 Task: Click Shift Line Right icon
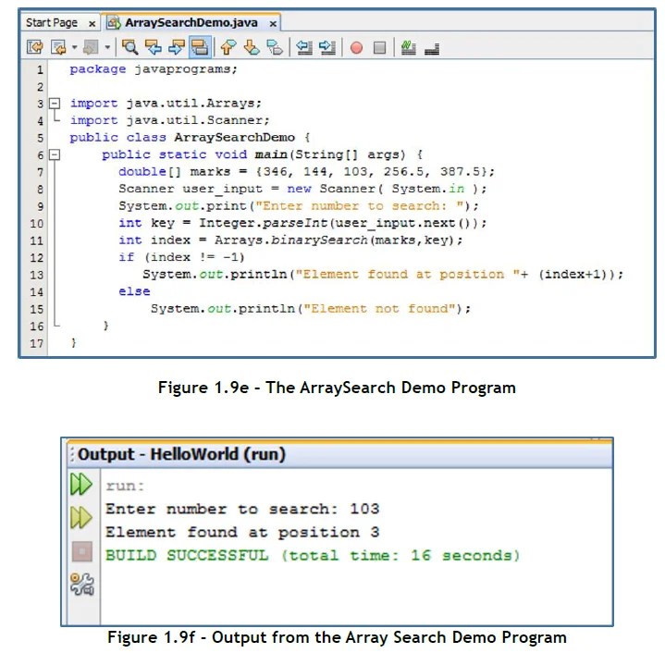pos(327,47)
